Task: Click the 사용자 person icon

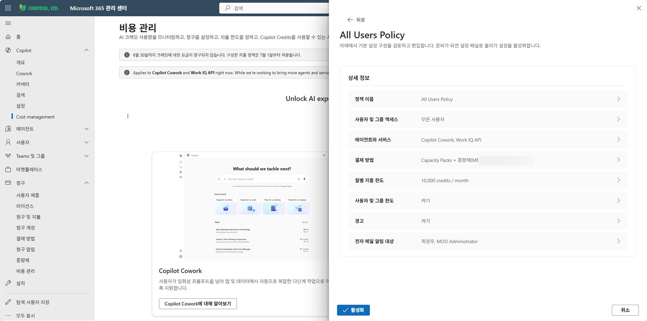Action: [x=8, y=142]
